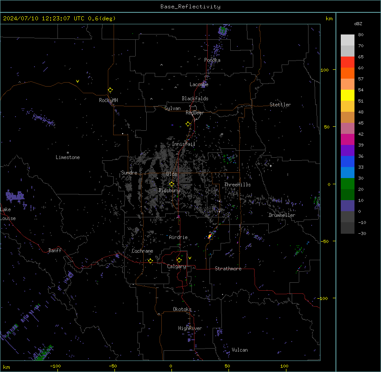Pick the orange 60 dBZ legend swatch

347,73
